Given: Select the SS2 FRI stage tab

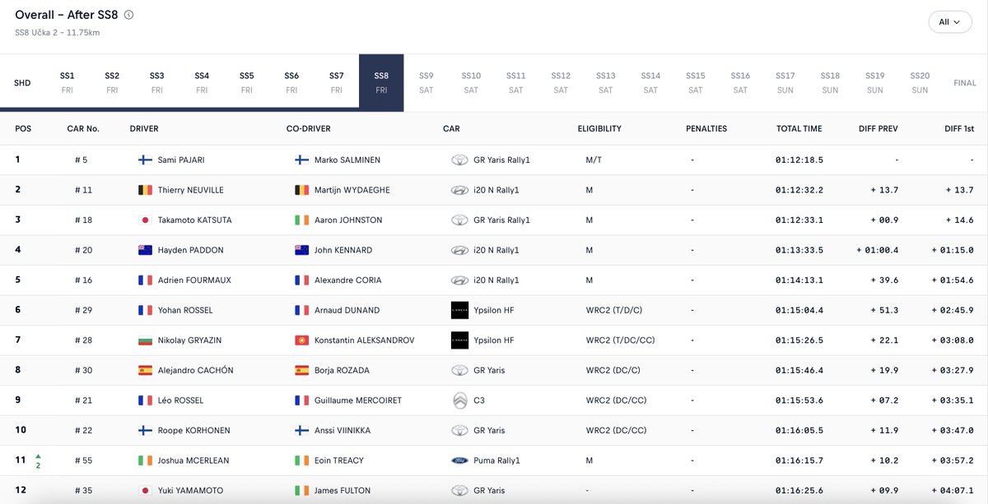Looking at the screenshot, I should (112, 83).
